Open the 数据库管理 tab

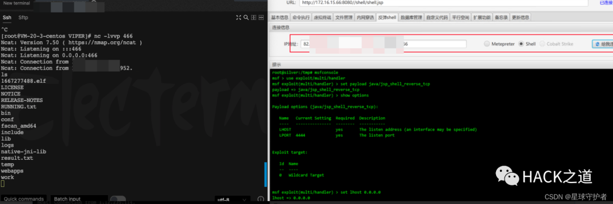pos(412,17)
